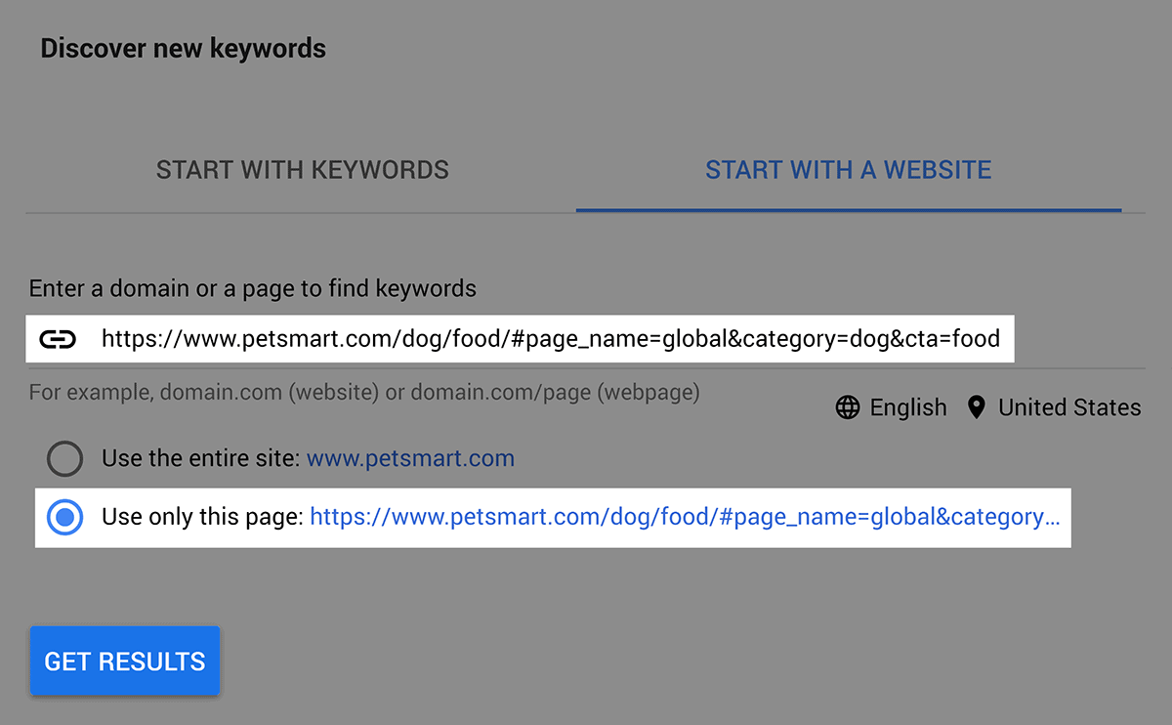Click the 'Use the entire site:' label text
Screen dimensions: 1172x725
[200, 458]
